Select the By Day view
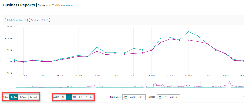Viewport: 244px width, 103px height. [x=14, y=97]
